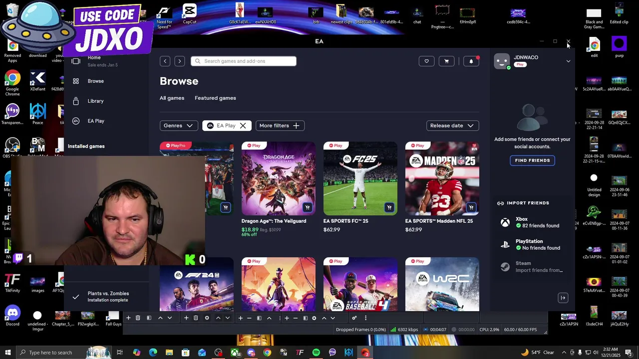
Task: Open Google Chrome from the taskbar
Action: tap(267, 353)
